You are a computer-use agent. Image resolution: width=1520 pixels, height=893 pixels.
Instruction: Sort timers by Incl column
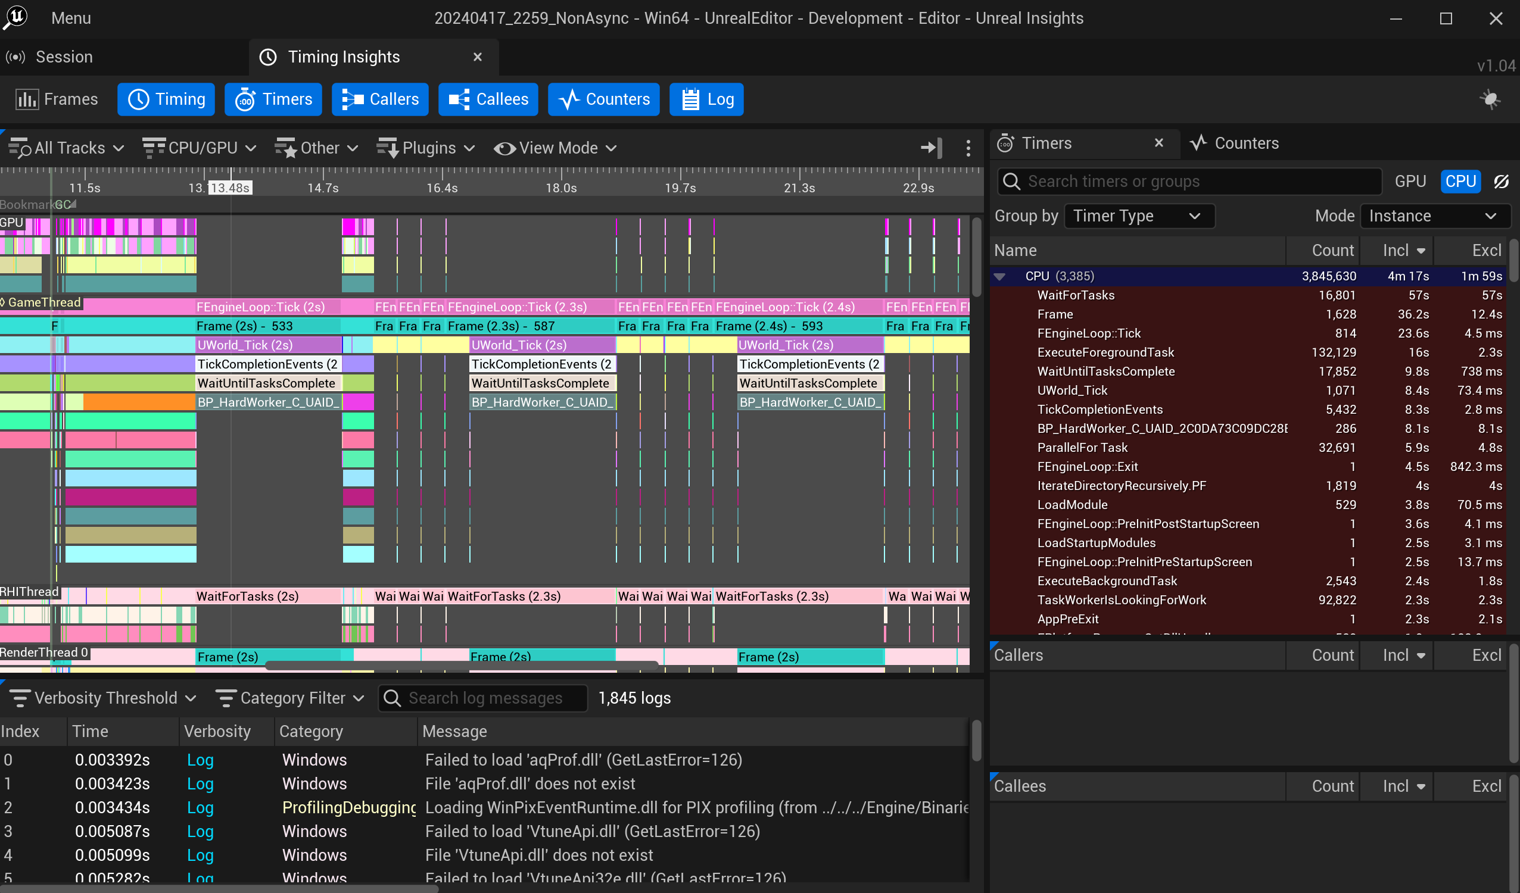1396,250
